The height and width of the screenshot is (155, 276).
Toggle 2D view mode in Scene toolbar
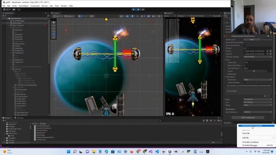pos(127,16)
